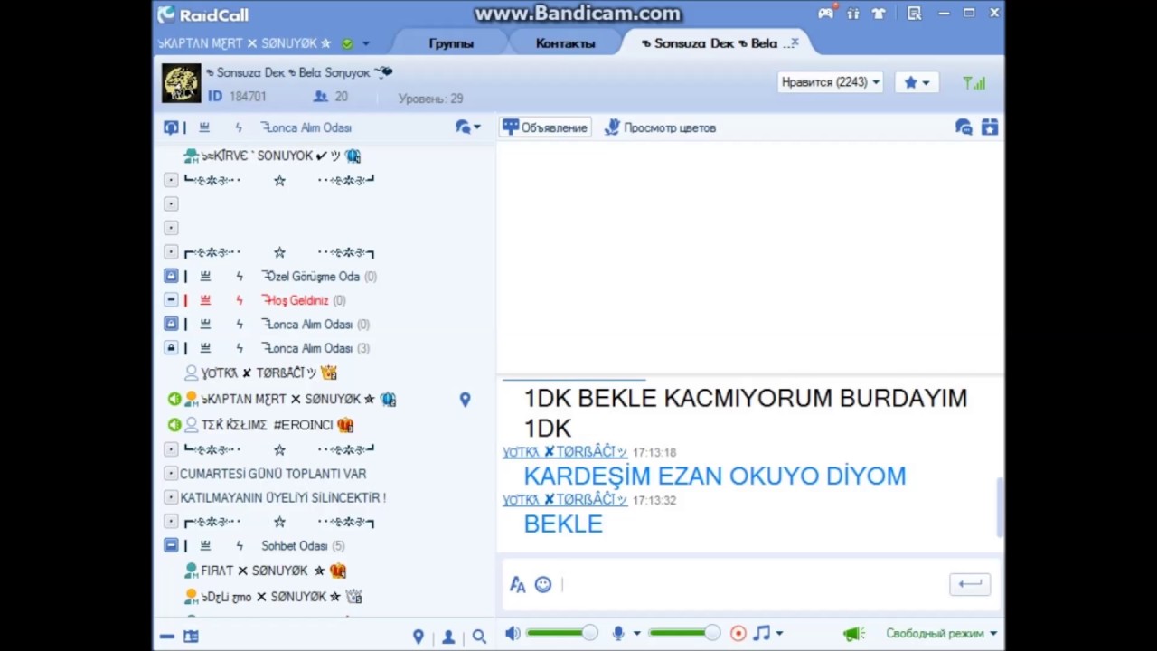1157x651 pixels.
Task: Open the skin shirt icon in title bar
Action: coord(880,14)
